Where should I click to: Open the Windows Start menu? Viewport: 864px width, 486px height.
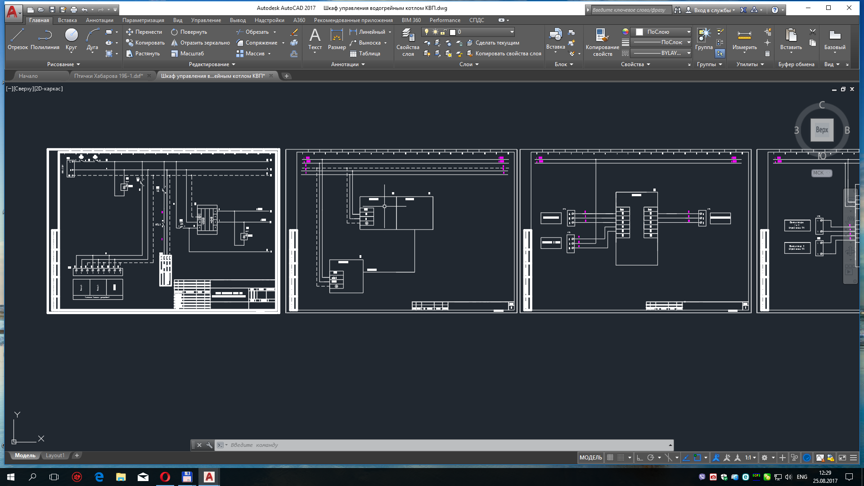[11, 477]
